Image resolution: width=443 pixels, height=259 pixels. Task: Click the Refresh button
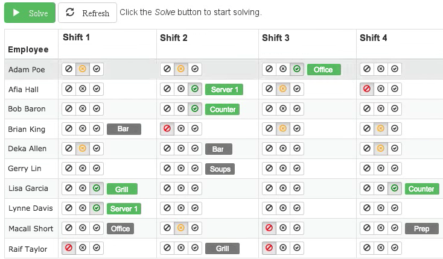[x=88, y=13]
